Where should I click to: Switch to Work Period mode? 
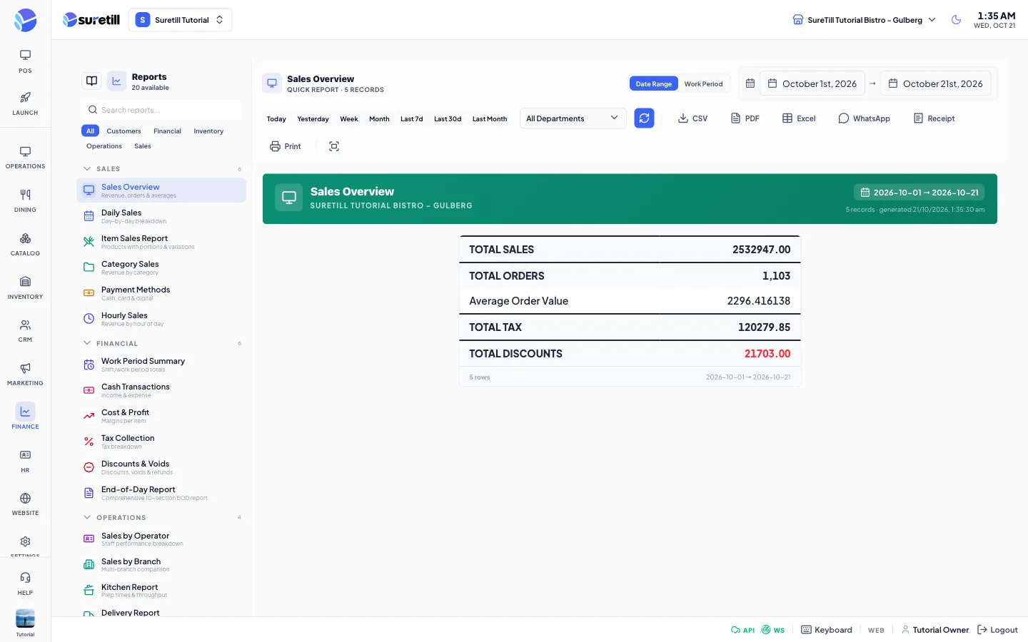pos(703,83)
